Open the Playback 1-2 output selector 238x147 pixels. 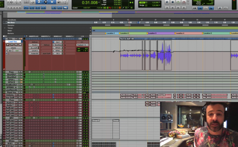[x=83, y=45]
